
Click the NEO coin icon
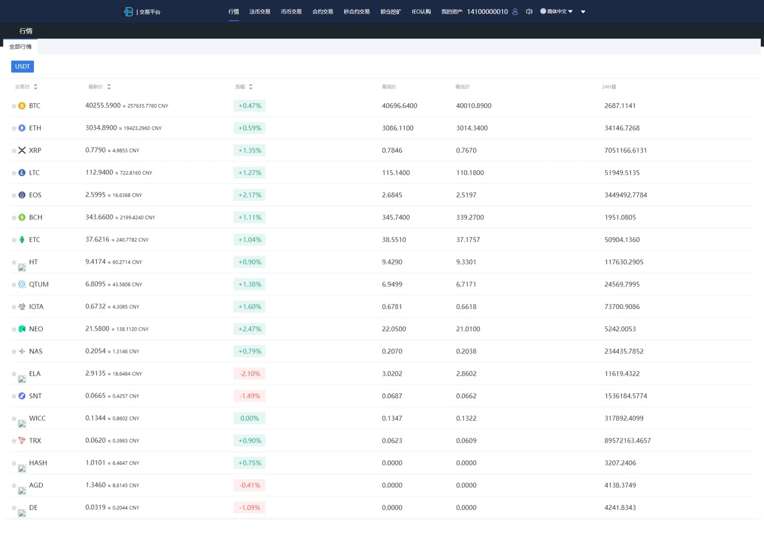click(x=22, y=329)
